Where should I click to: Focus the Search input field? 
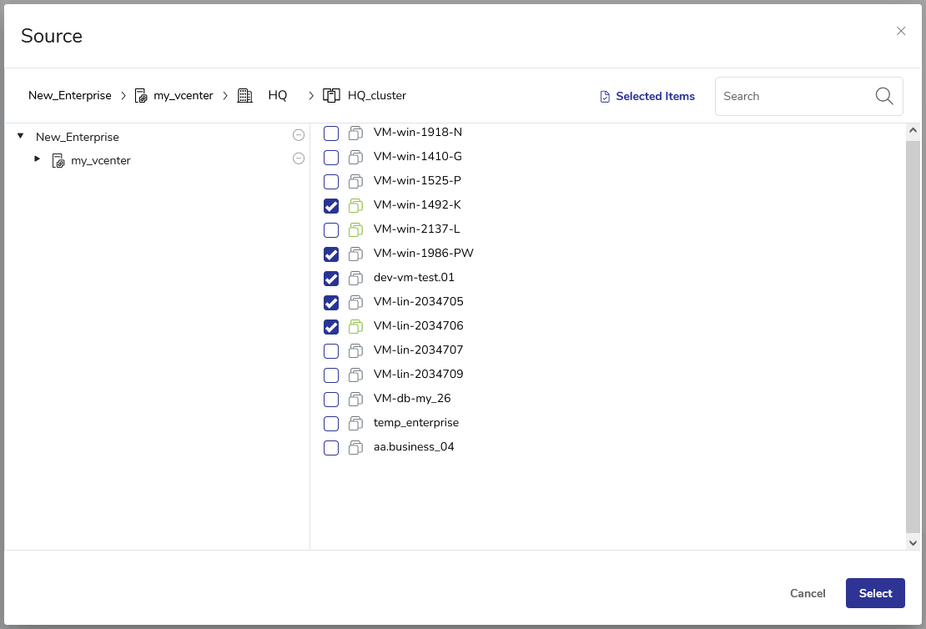click(x=793, y=97)
